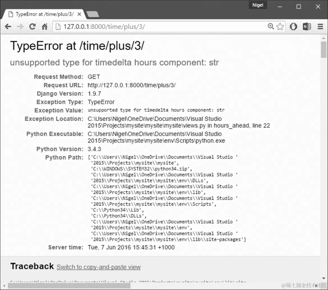The width and height of the screenshot is (328, 290).
Task: Click the scroll down arrow
Action: pyautogui.click(x=324, y=278)
